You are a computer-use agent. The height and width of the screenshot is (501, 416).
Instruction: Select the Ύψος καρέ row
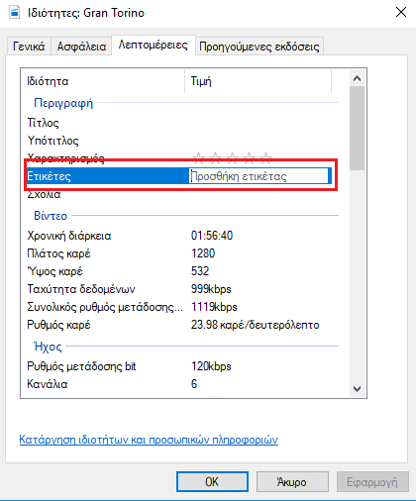tap(179, 271)
